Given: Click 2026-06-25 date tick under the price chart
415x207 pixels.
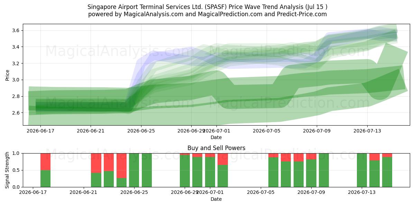Looking at the screenshot, I should (141, 131).
